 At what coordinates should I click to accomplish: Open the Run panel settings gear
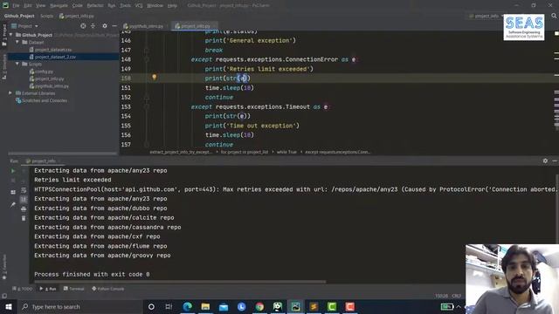545,160
